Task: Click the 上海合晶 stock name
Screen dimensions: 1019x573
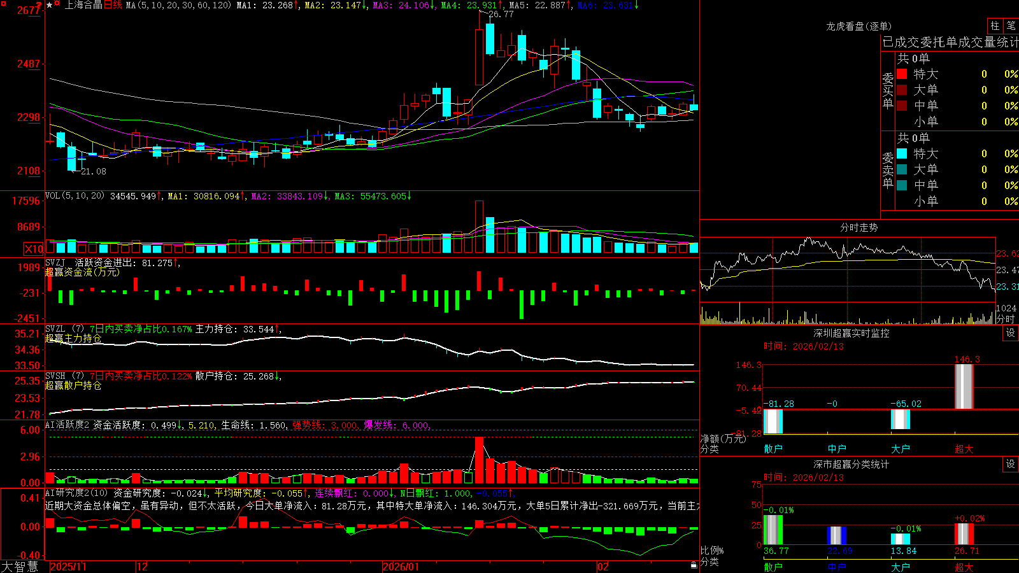Action: point(83,5)
